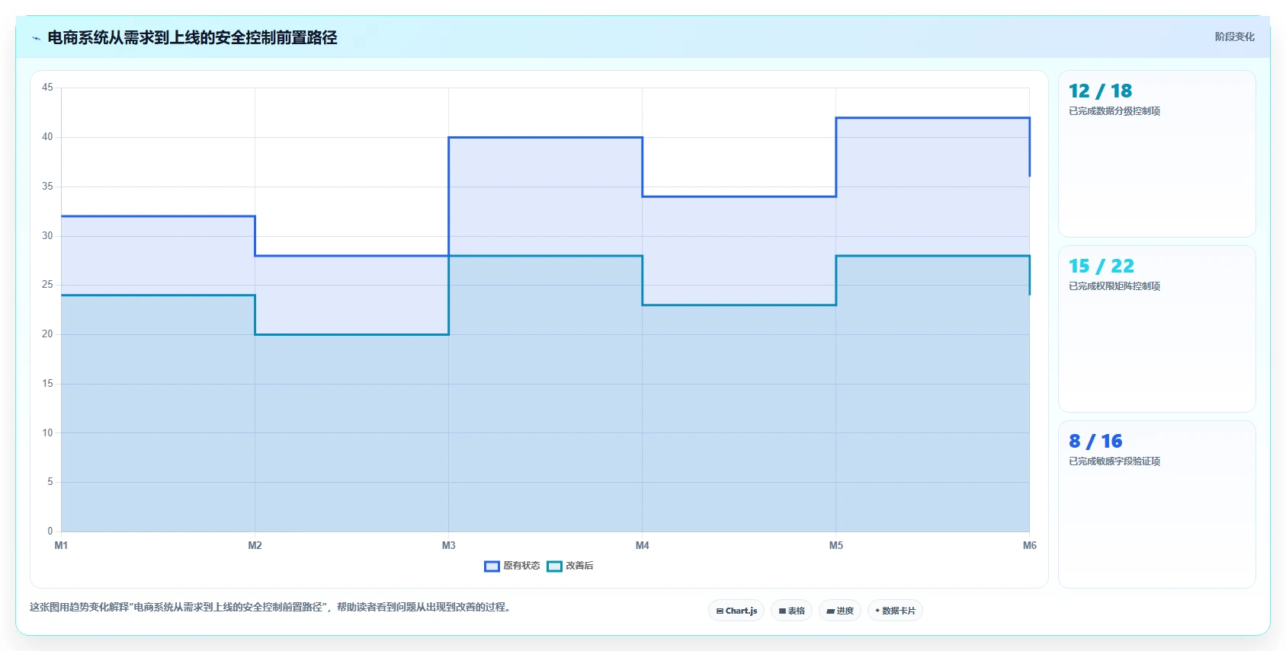This screenshot has height=651, width=1286.
Task: Click the Chart.js tag
Action: click(x=736, y=611)
